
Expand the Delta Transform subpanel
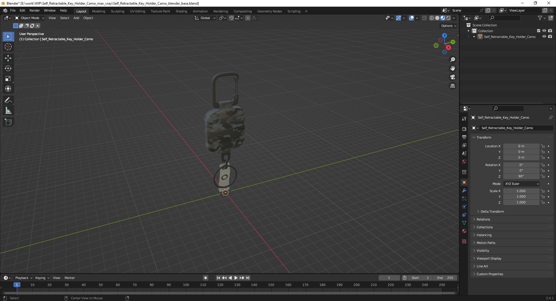click(x=492, y=212)
